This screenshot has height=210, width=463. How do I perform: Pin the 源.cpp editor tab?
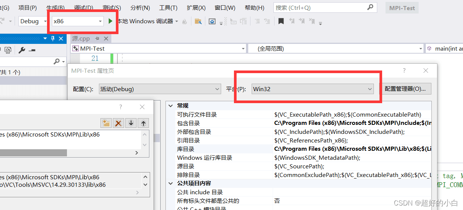click(x=97, y=39)
